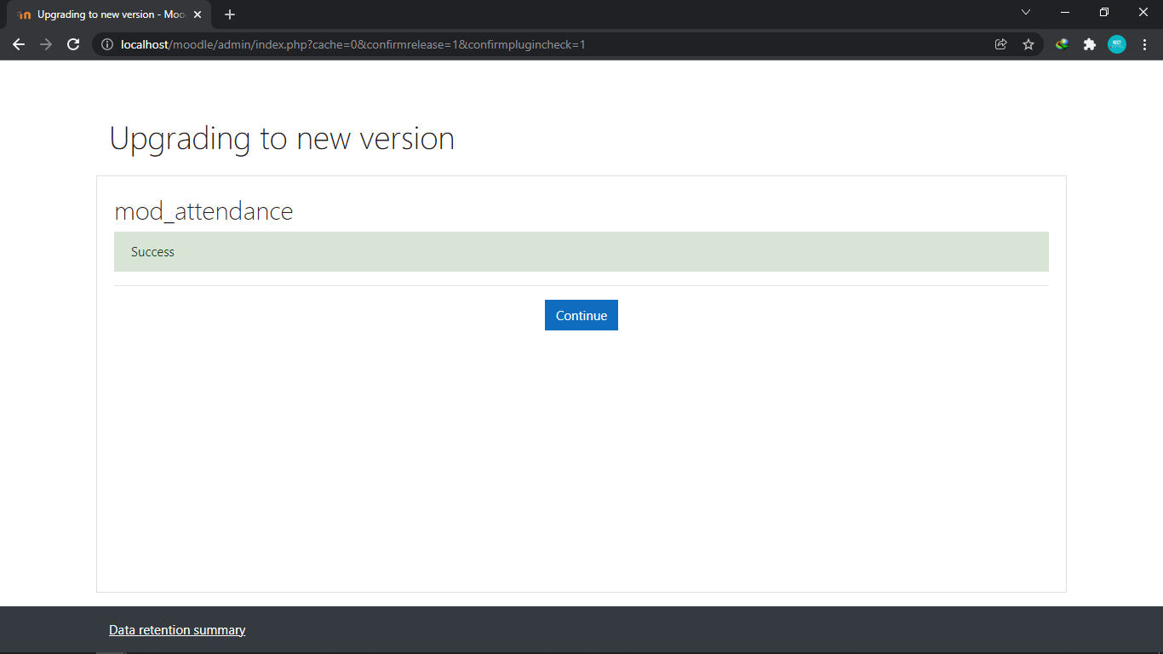
Task: Open the tab search dropdown chevron
Action: coord(1026,12)
